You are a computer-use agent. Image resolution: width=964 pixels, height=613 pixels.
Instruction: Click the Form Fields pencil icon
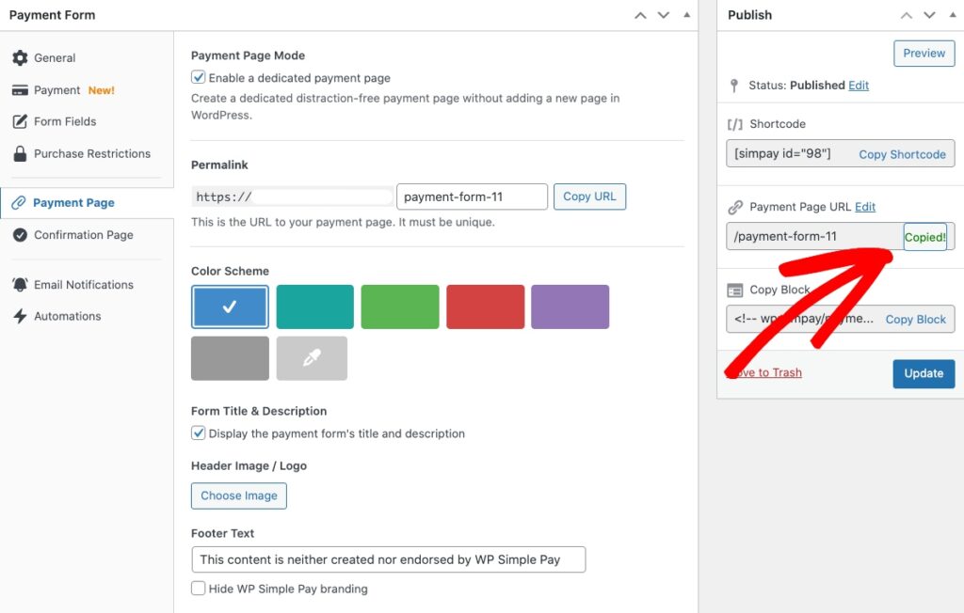click(20, 122)
